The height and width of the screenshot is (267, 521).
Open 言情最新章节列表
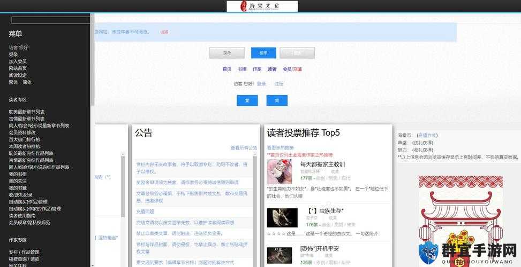click(27, 119)
